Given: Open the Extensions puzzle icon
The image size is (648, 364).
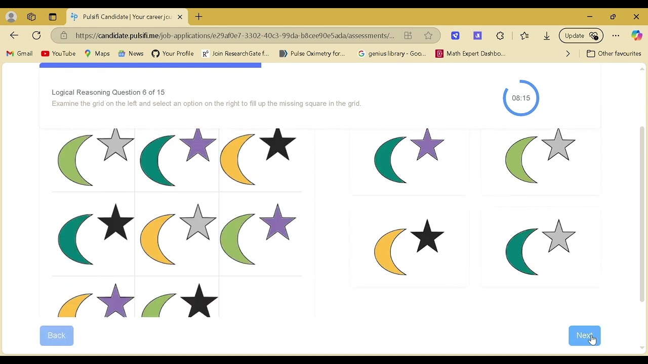Looking at the screenshot, I should [500, 35].
